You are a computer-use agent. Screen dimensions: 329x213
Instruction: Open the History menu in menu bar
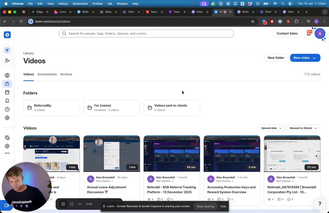point(63,4)
